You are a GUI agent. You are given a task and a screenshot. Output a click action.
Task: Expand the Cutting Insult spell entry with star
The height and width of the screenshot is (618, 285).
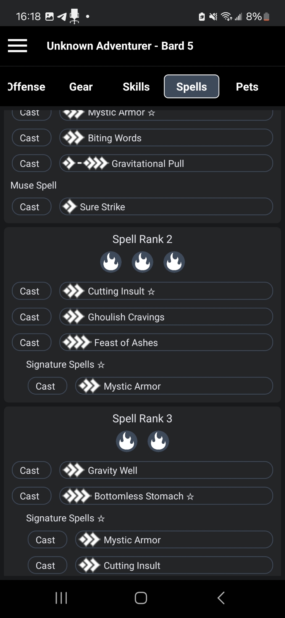[166, 291]
